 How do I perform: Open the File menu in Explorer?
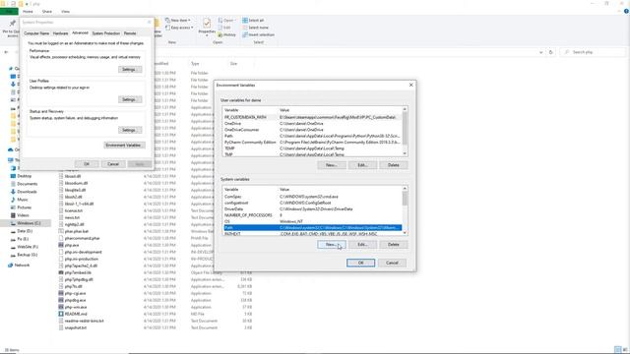[x=9, y=12]
